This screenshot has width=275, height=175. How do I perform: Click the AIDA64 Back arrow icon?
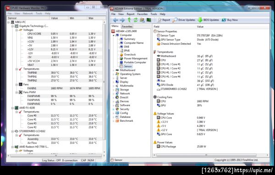[115, 20]
